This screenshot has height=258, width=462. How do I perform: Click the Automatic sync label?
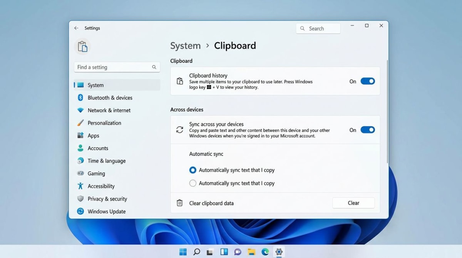pos(206,154)
